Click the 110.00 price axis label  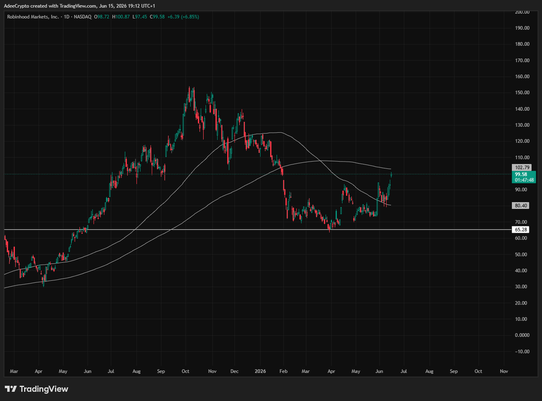point(522,157)
